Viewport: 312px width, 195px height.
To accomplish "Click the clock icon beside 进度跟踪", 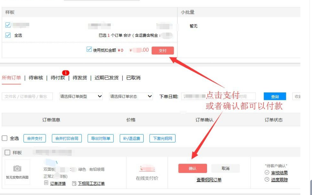I will click(267, 179).
